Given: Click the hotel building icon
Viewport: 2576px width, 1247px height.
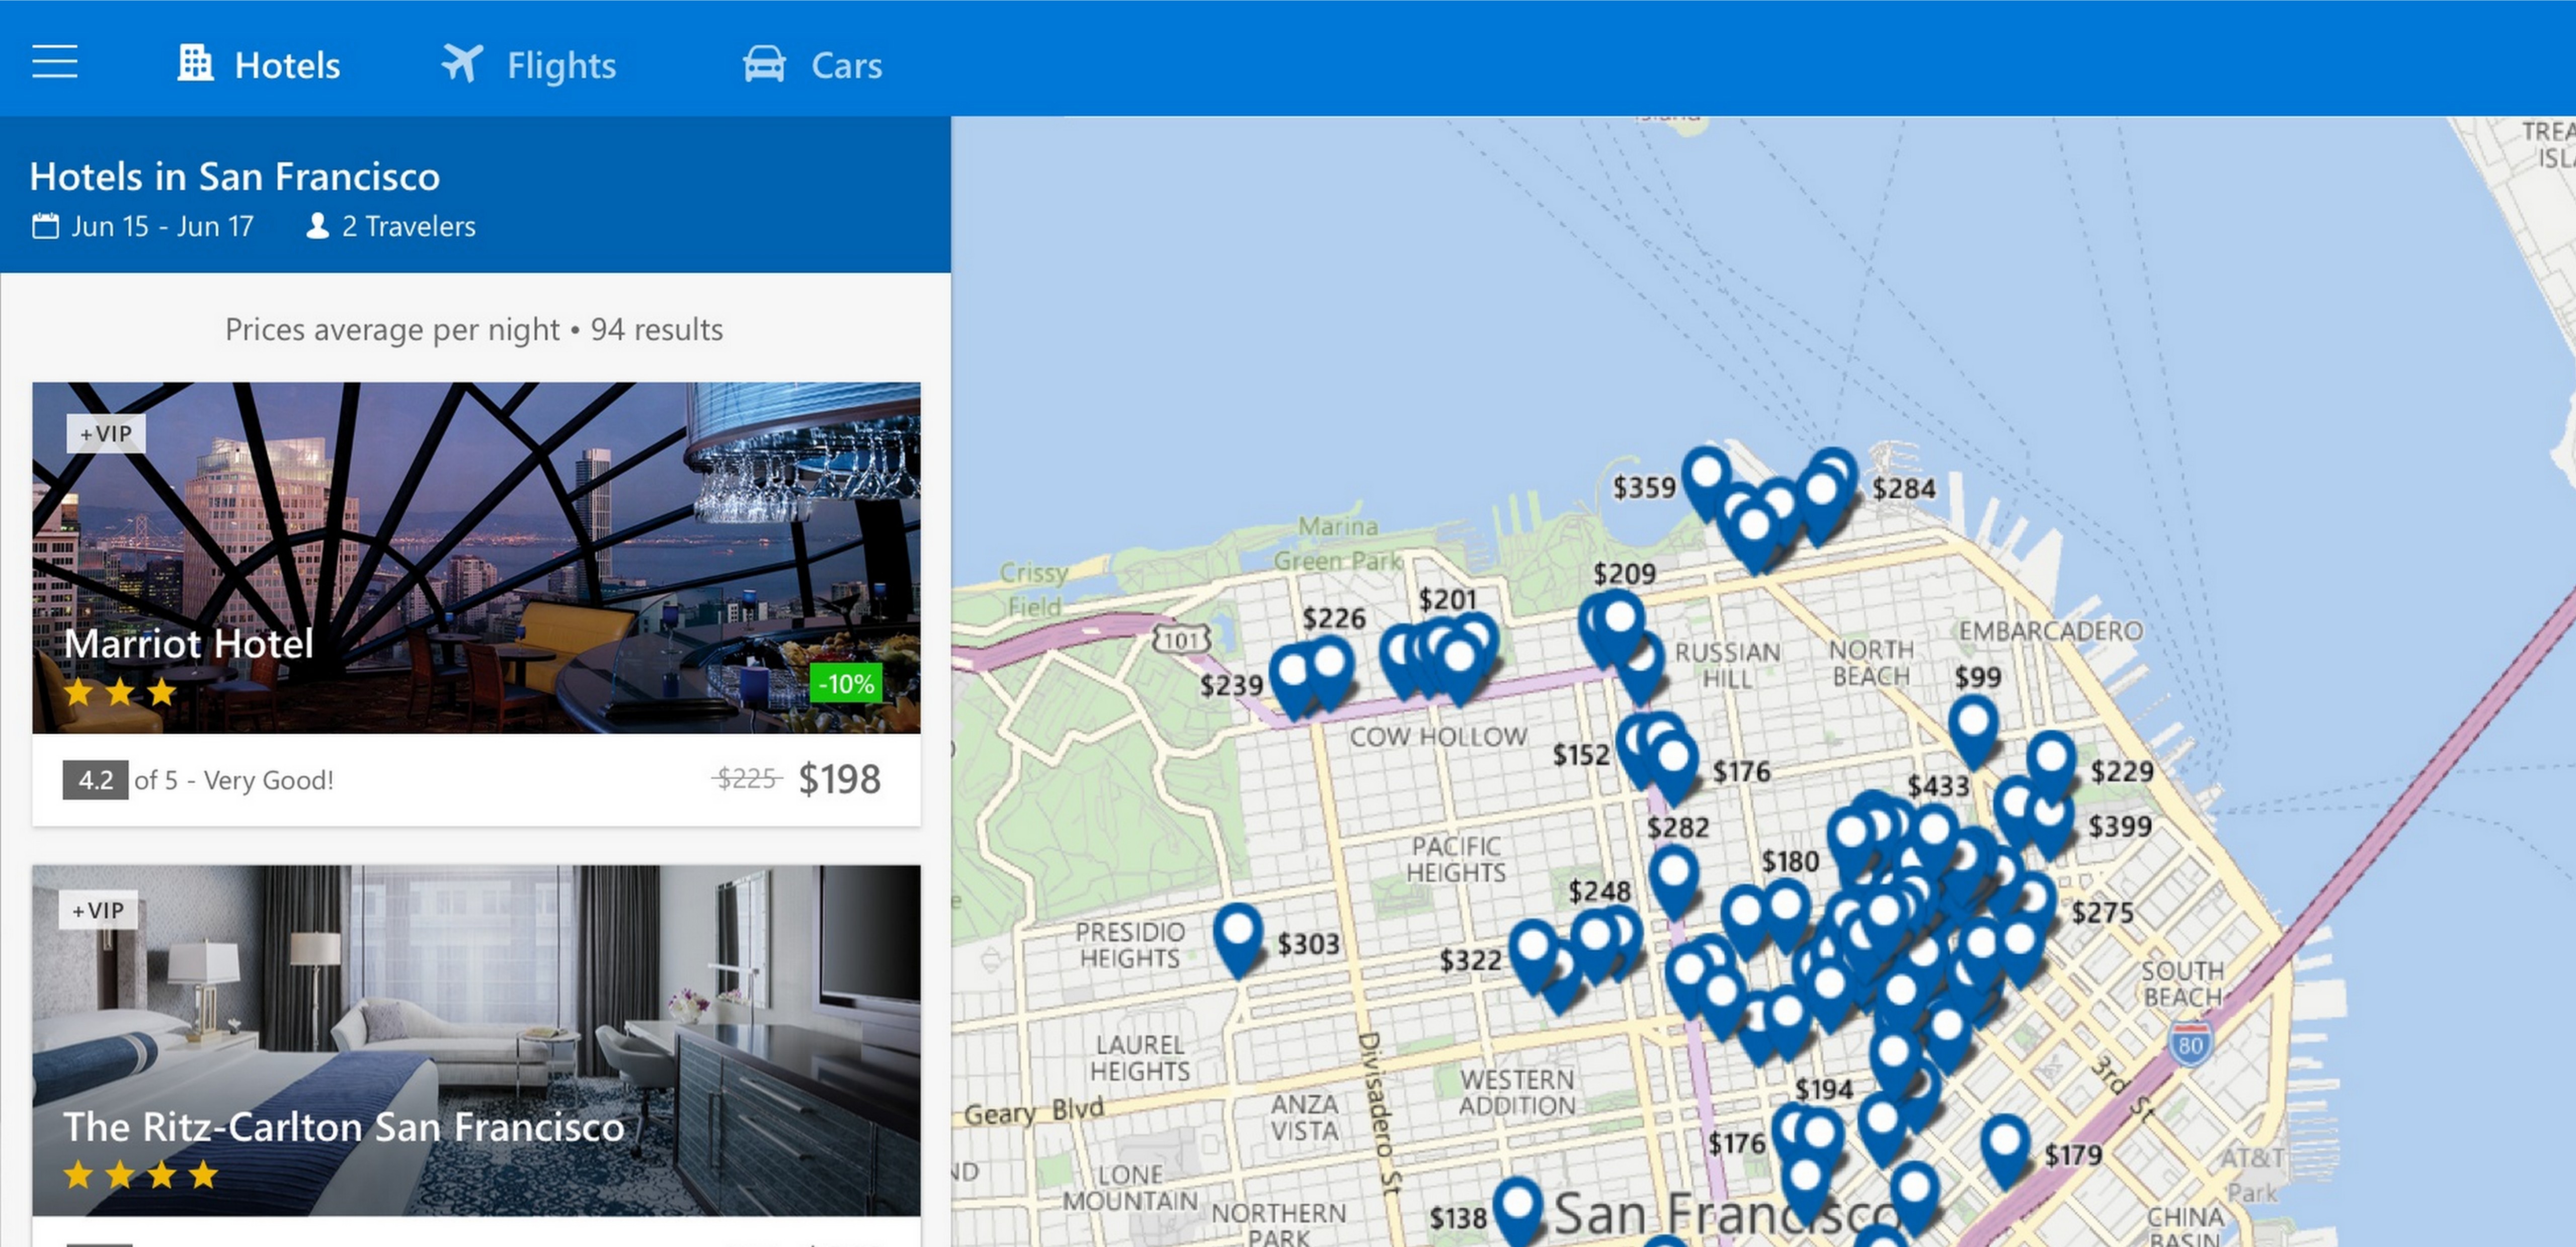Looking at the screenshot, I should click(x=195, y=63).
